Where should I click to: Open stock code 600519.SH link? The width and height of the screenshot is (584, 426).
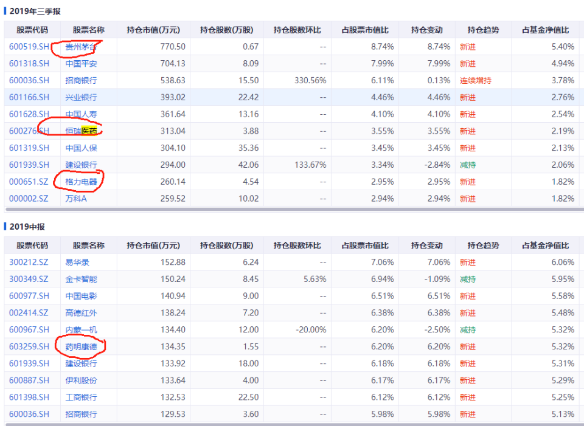pyautogui.click(x=29, y=47)
